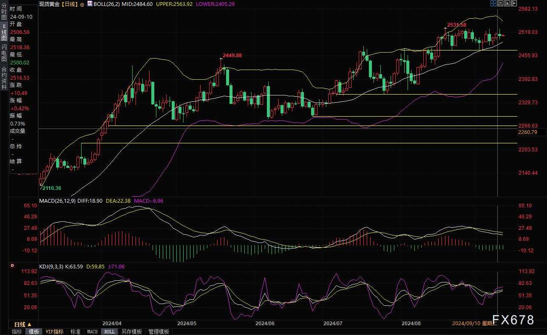Open the VIP指标 tab

(x=54, y=332)
